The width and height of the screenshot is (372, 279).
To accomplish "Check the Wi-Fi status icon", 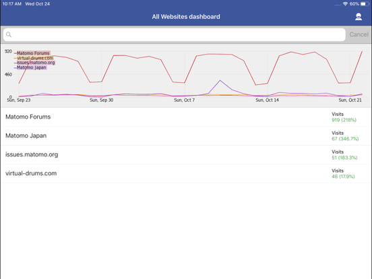I will click(345, 4).
